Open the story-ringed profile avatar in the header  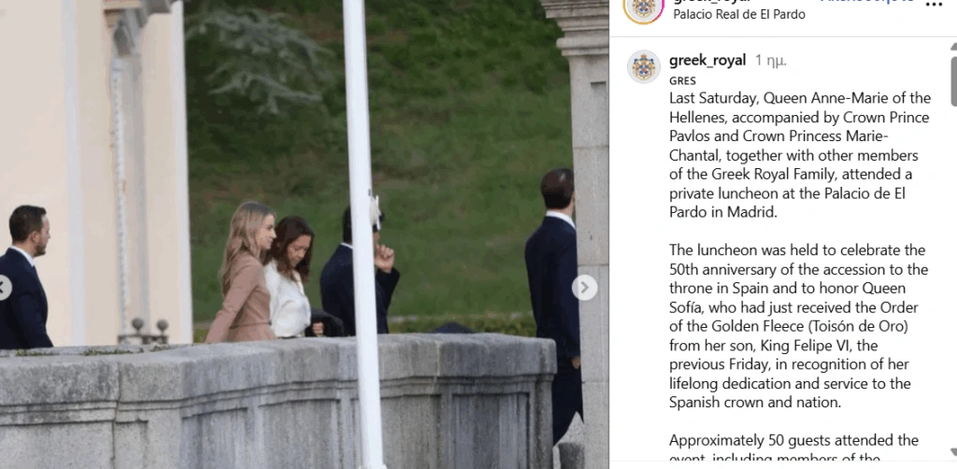click(643, 7)
